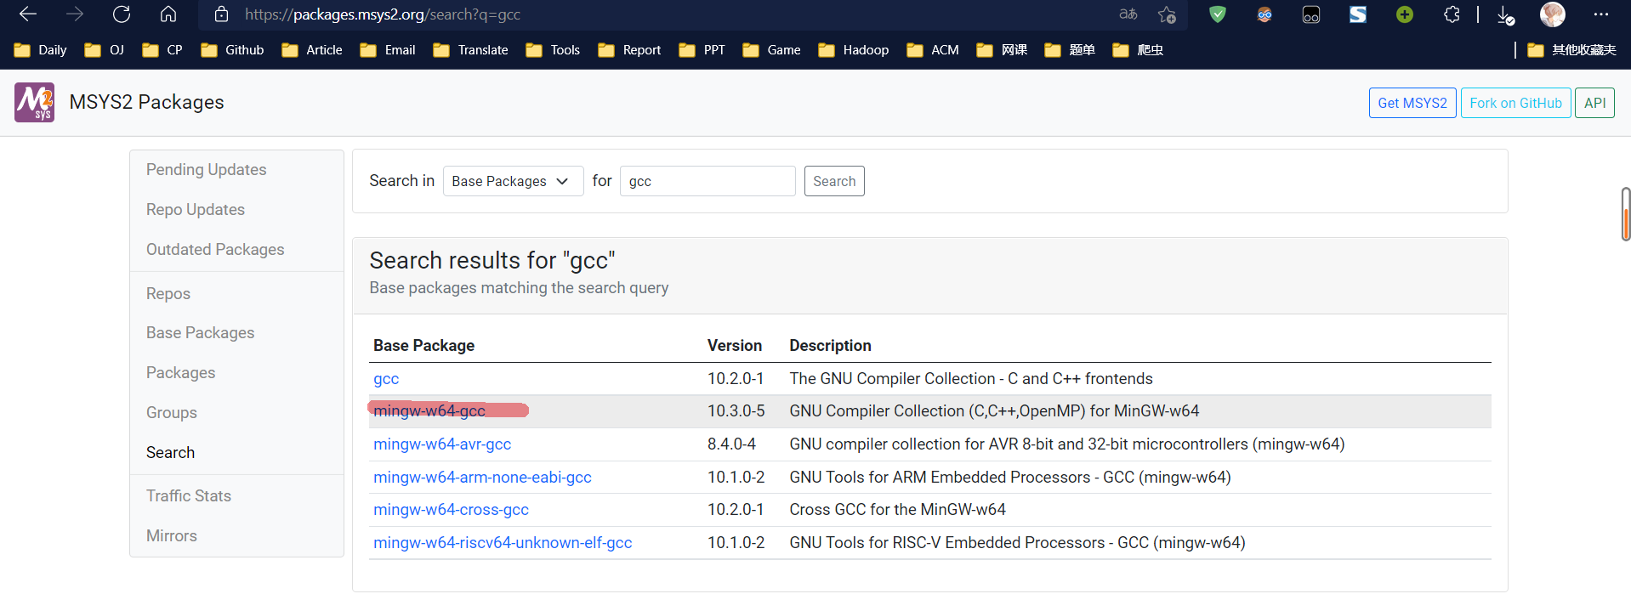Open Packages in sidebar
The image size is (1631, 594).
[180, 373]
